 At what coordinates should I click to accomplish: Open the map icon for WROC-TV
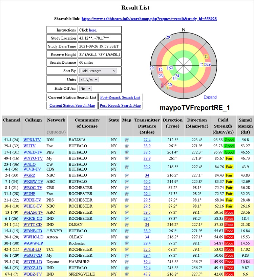[126, 188]
